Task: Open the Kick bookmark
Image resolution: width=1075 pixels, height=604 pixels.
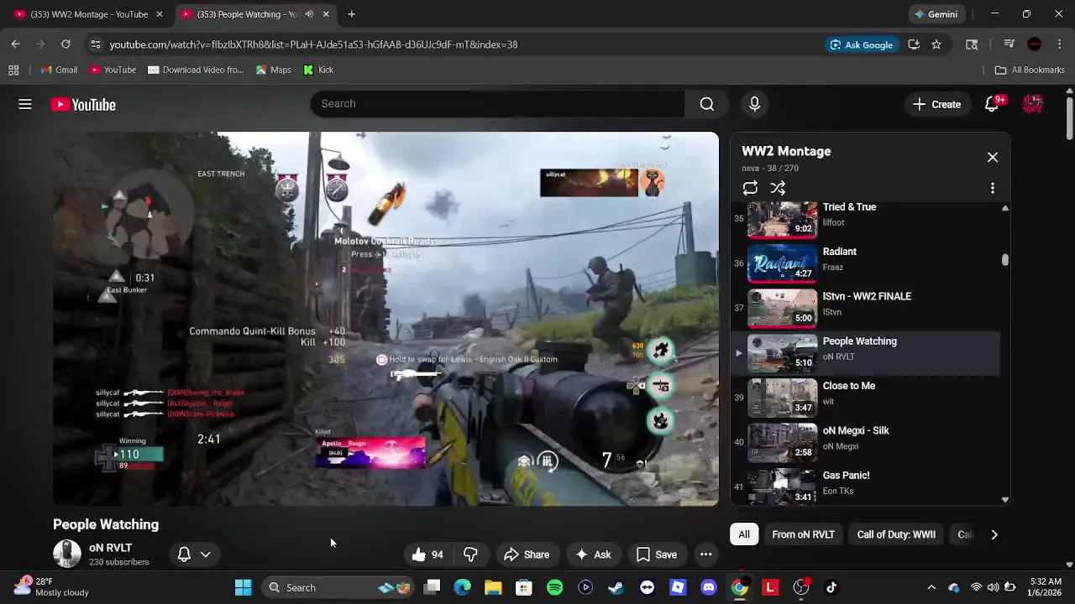Action: point(318,70)
